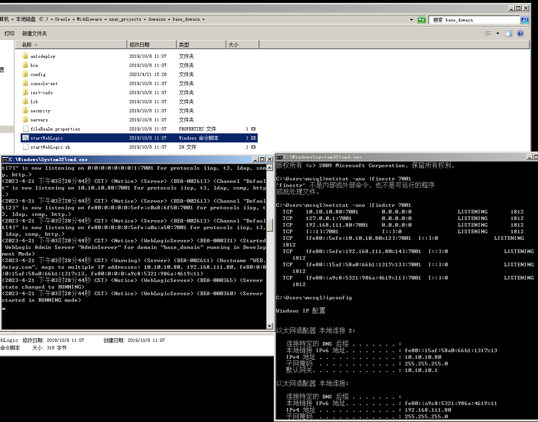Screen dimensions: 538x422
Task: Click the left cmd window vertical scrollbar thumb
Action: click(269, 225)
